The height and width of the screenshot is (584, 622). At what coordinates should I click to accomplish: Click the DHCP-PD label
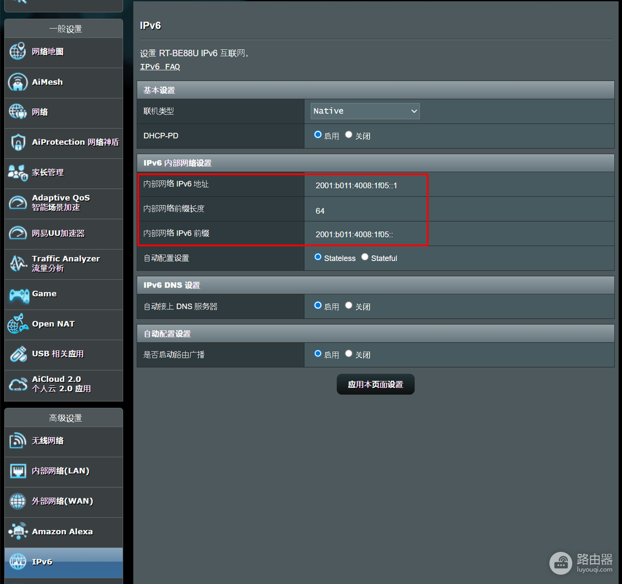161,136
